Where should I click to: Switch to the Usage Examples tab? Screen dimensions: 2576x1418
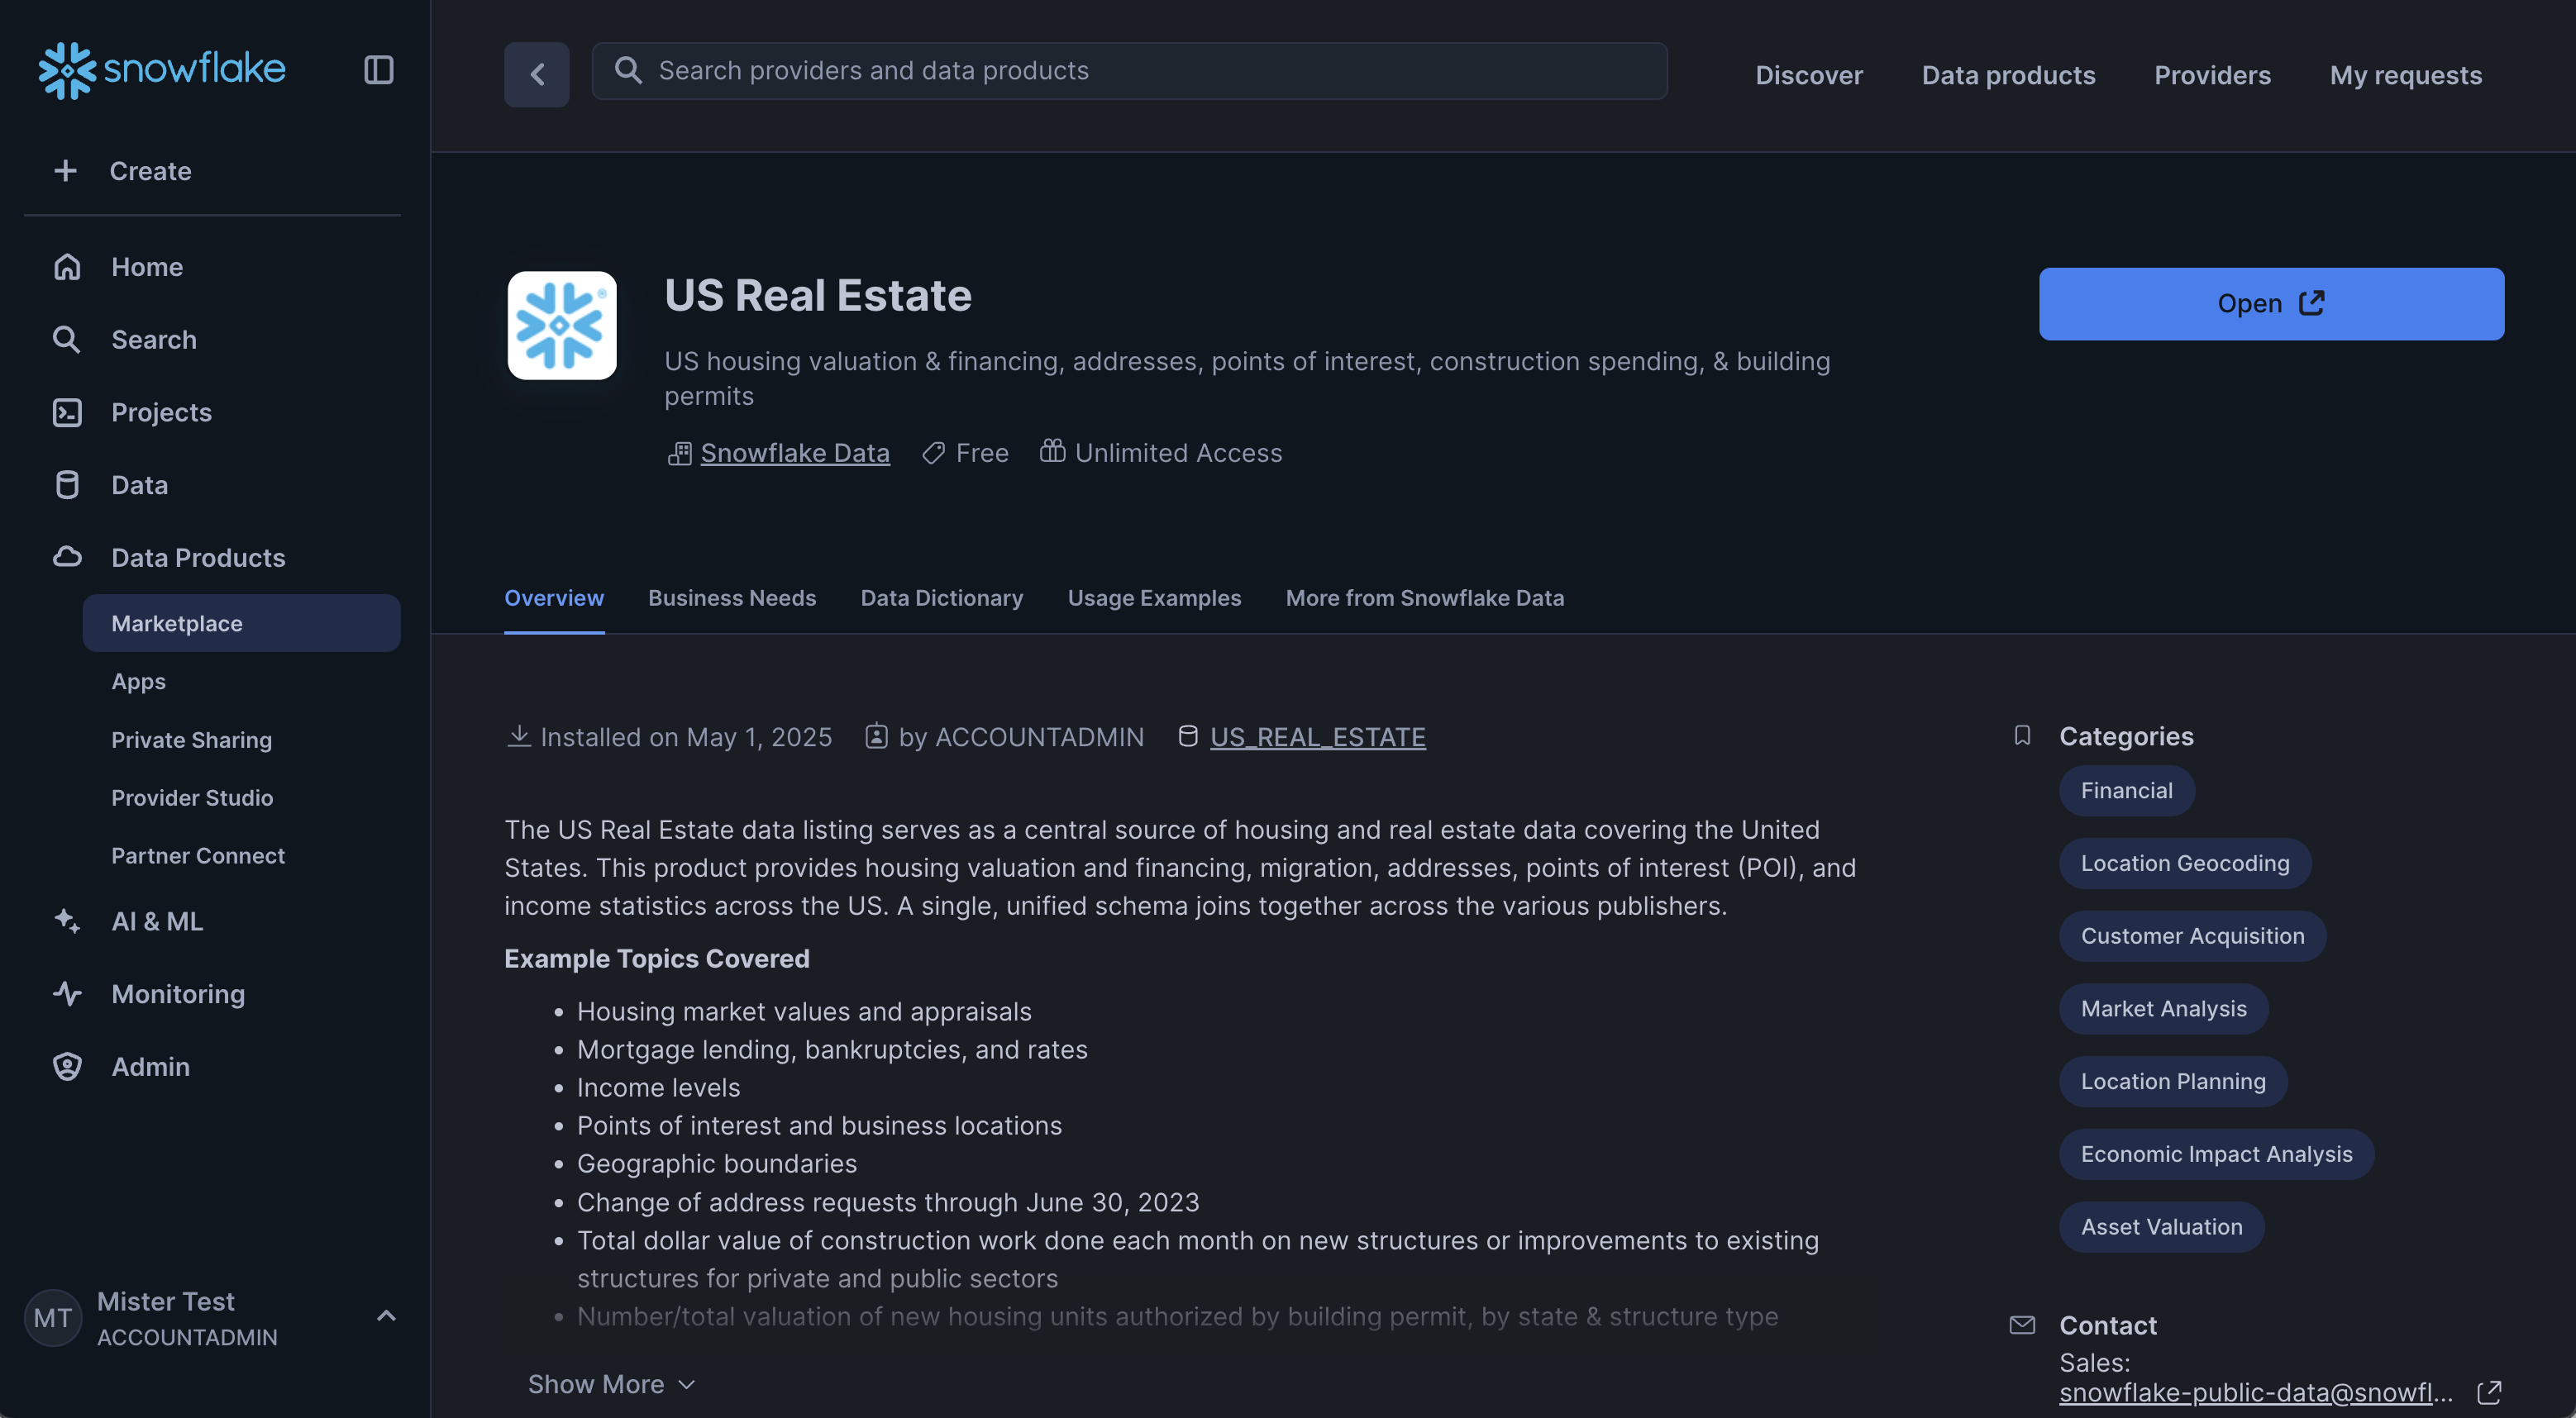[1154, 597]
